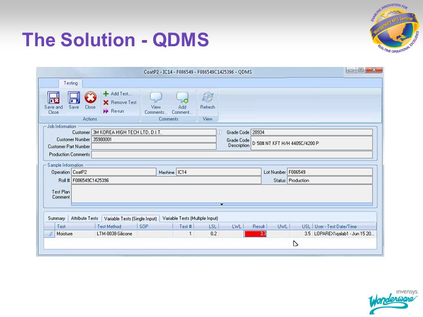The height and width of the screenshot is (317, 423).
Task: Click the Production Comments field
Action: (232, 155)
